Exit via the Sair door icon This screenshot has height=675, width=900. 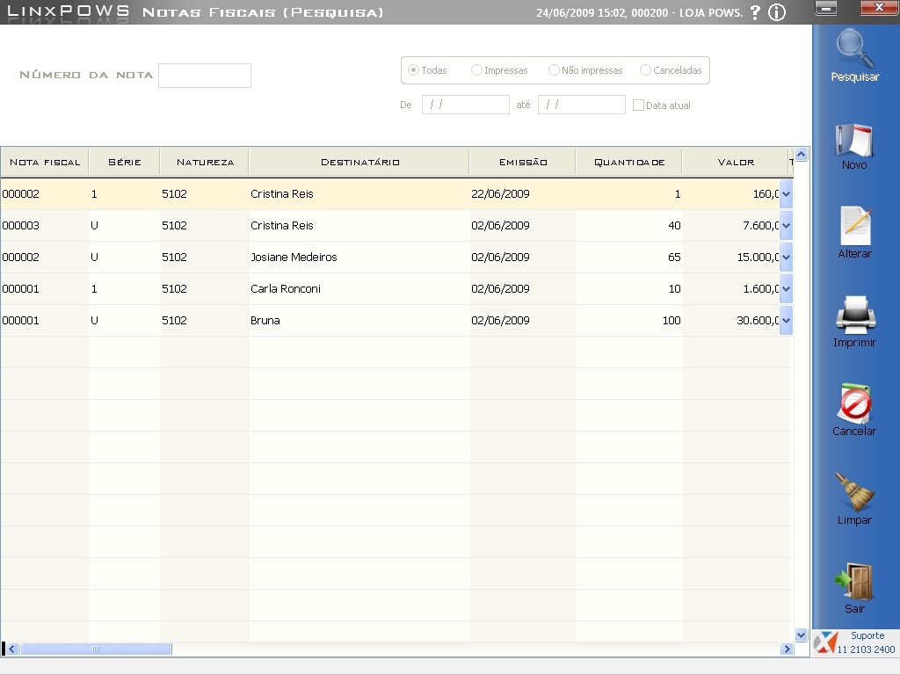[x=854, y=582]
